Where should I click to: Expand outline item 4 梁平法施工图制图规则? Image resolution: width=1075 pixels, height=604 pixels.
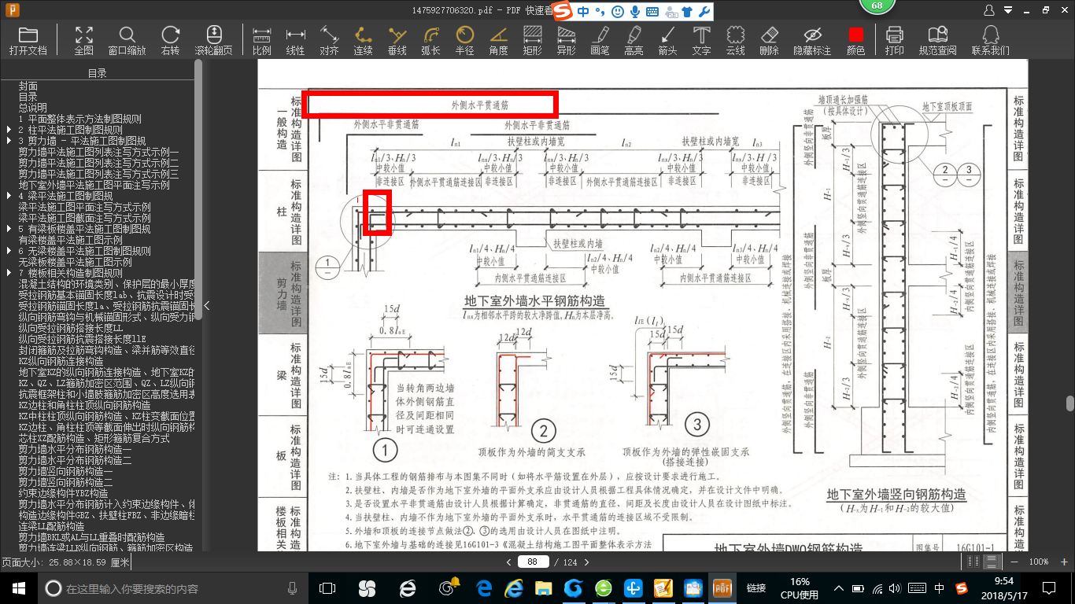pos(9,196)
